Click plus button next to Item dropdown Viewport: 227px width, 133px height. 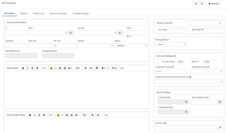(x=71, y=33)
